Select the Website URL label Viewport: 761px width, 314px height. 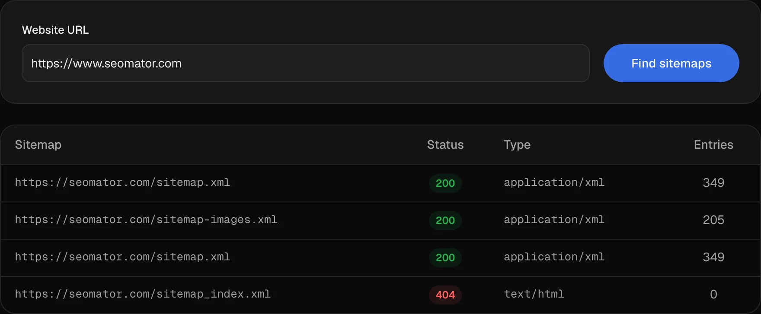[55, 30]
